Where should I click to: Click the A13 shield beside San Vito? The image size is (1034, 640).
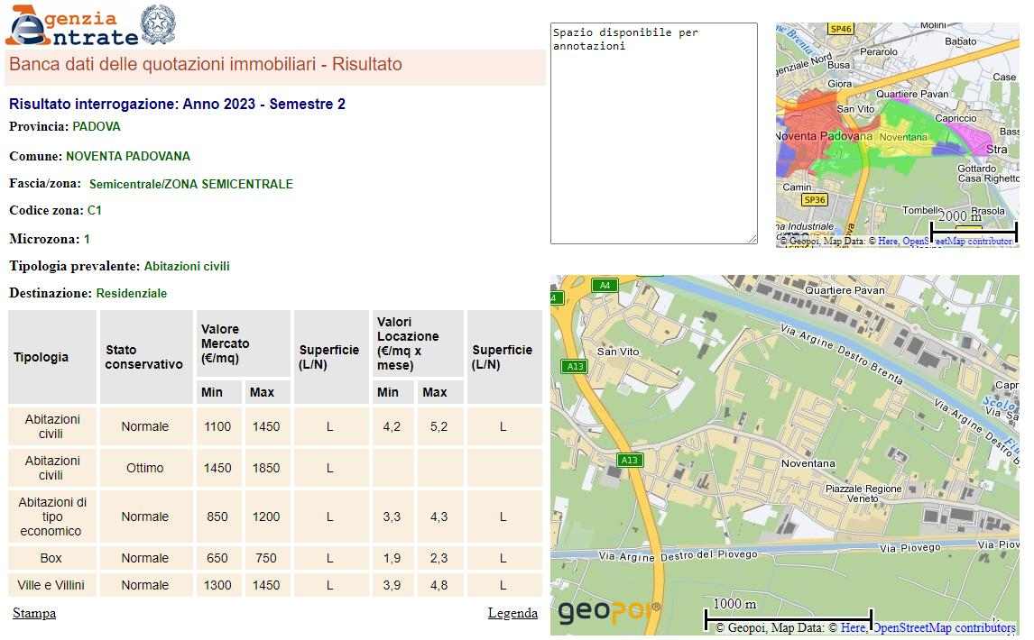point(574,366)
